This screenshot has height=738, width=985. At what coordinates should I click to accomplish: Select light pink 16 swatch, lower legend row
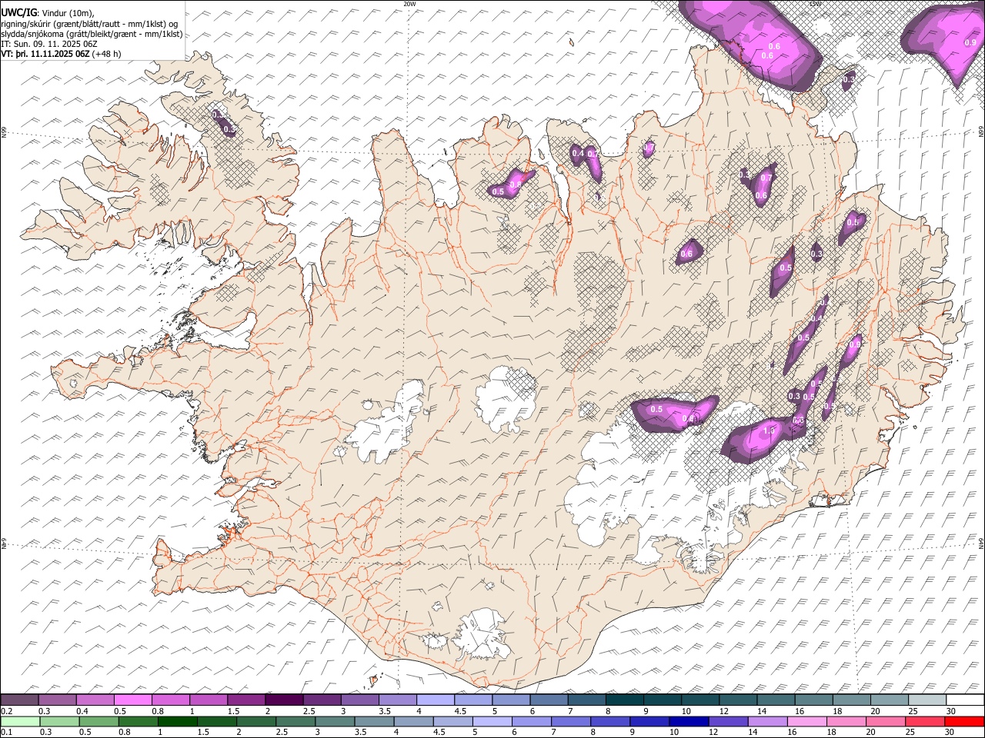point(808,721)
